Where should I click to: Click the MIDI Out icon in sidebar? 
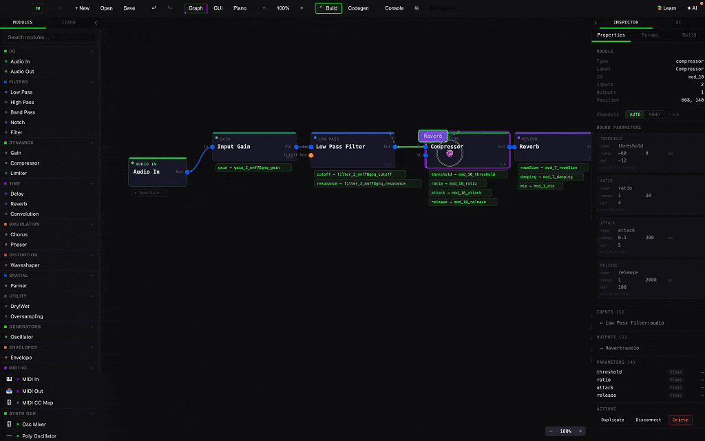[8, 390]
